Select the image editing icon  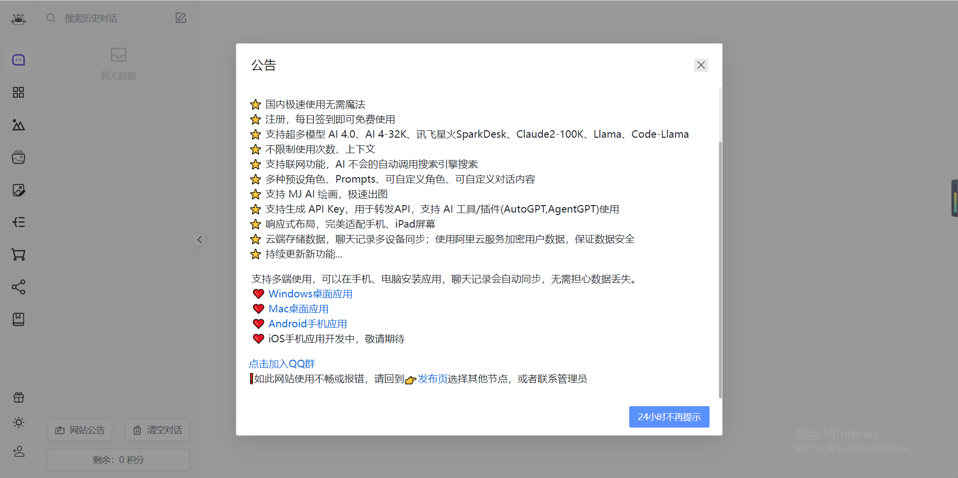pos(18,190)
